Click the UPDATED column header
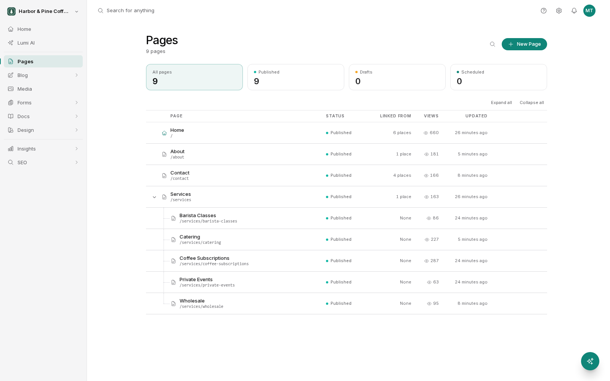 [x=476, y=116]
